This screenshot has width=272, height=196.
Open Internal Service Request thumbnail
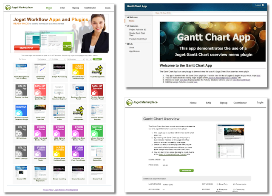click(97, 110)
